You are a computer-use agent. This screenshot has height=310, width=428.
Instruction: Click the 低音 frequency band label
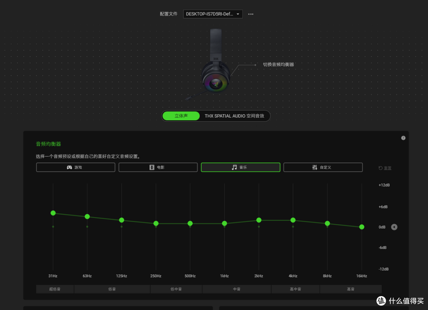[x=112, y=289]
